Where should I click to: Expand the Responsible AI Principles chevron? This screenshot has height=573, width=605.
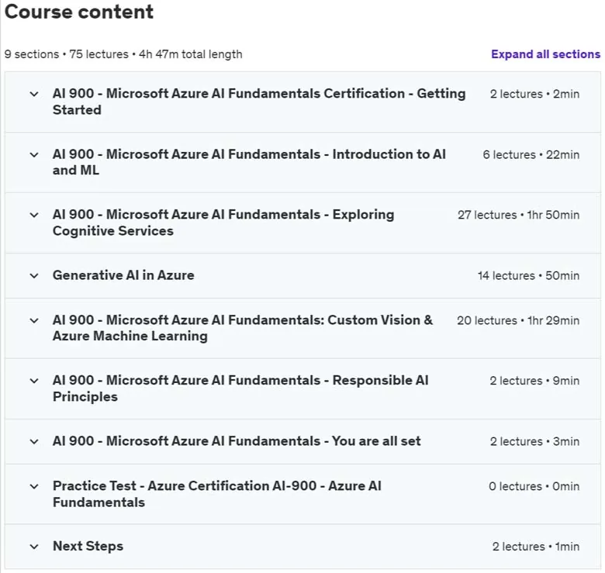click(34, 381)
